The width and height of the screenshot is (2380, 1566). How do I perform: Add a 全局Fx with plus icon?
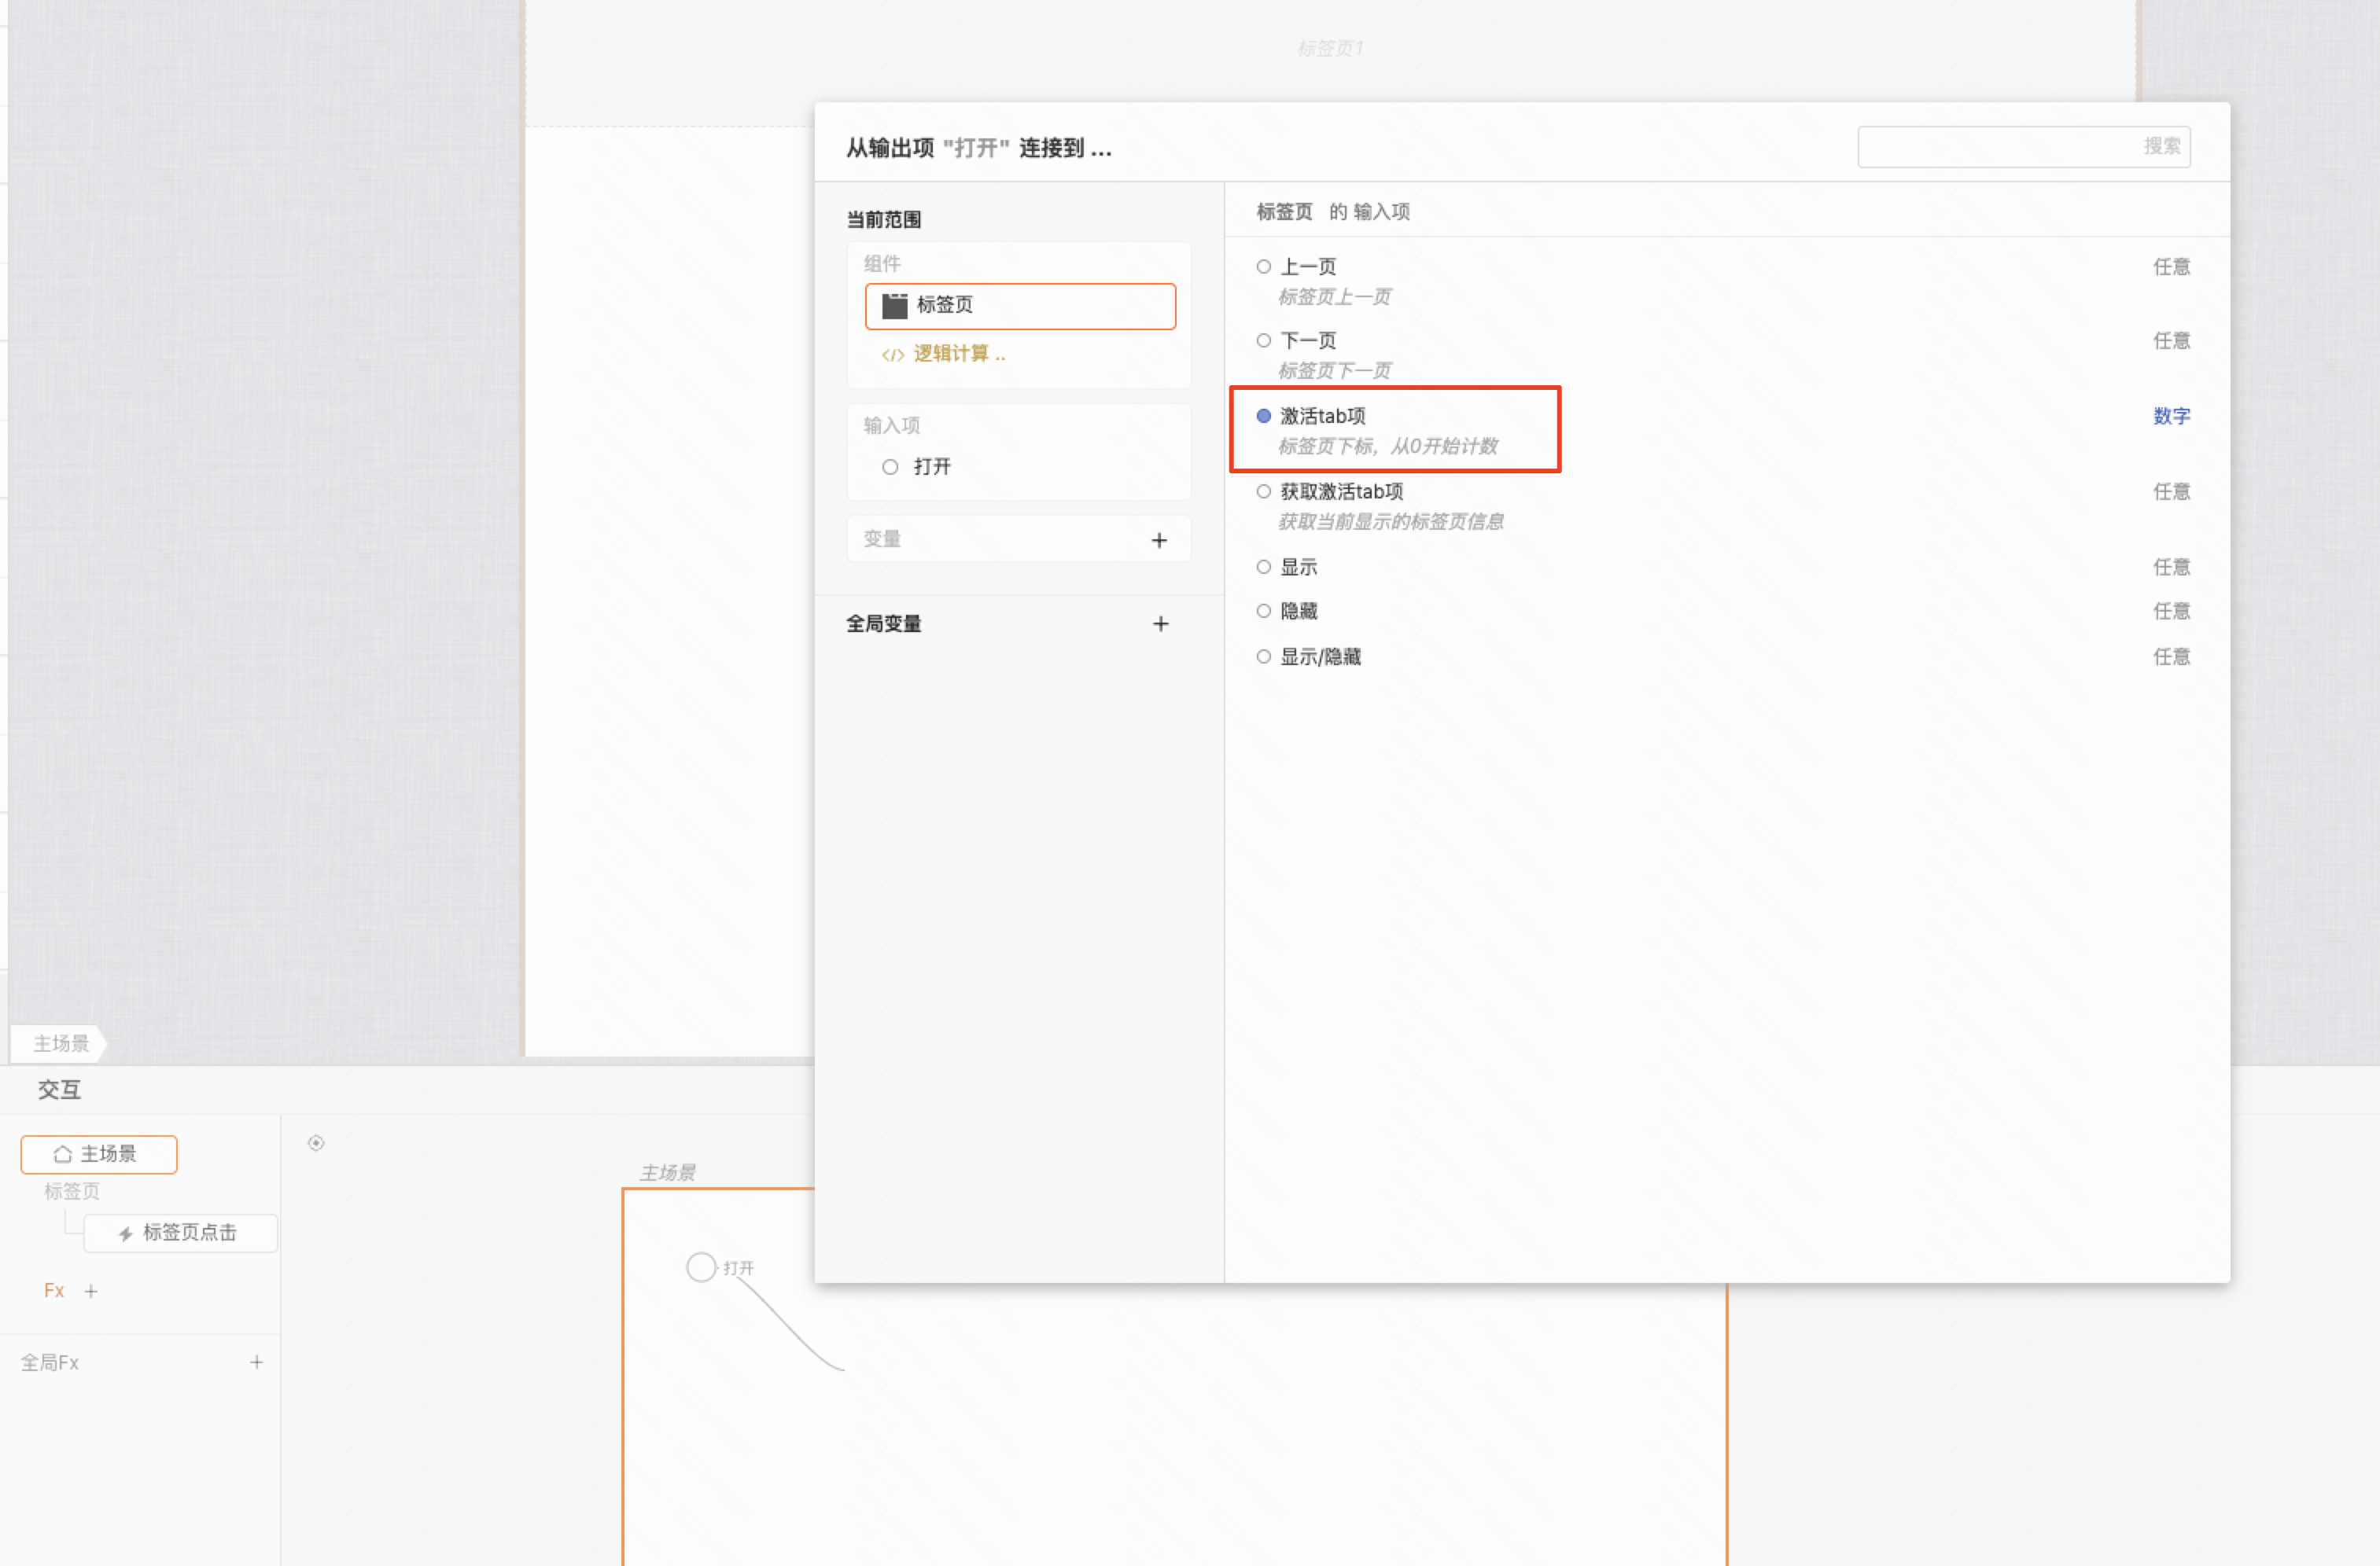coord(257,1362)
